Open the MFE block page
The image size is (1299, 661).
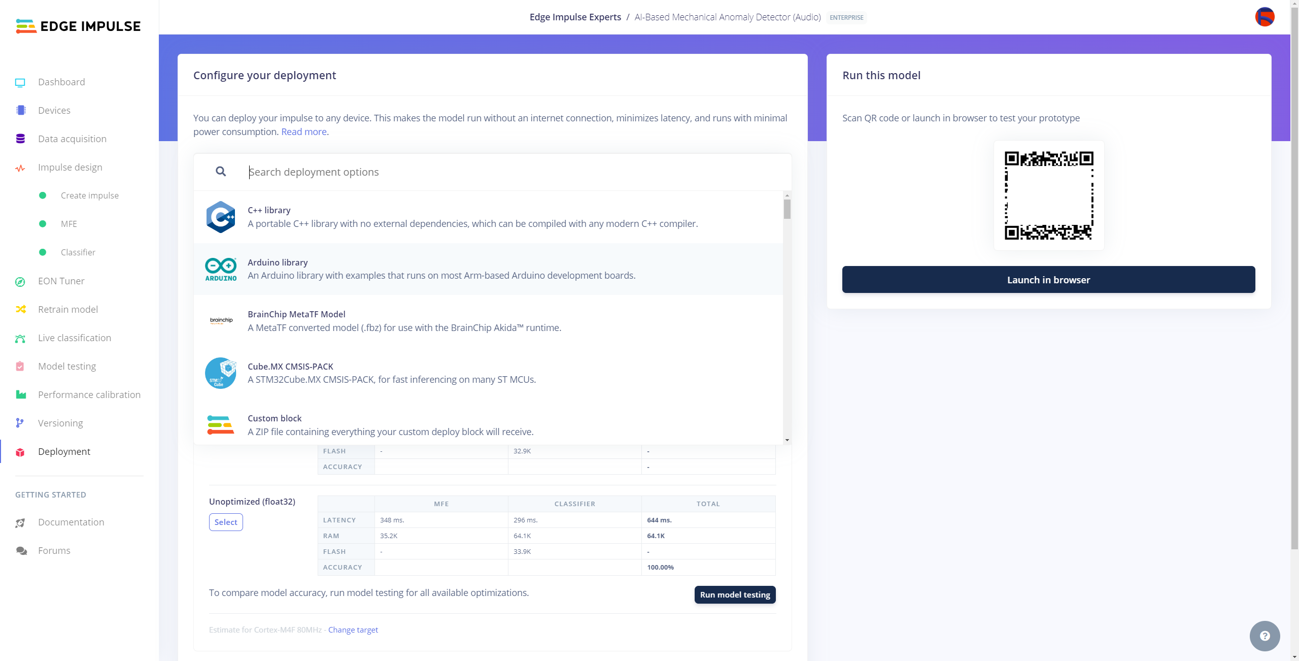(x=69, y=224)
